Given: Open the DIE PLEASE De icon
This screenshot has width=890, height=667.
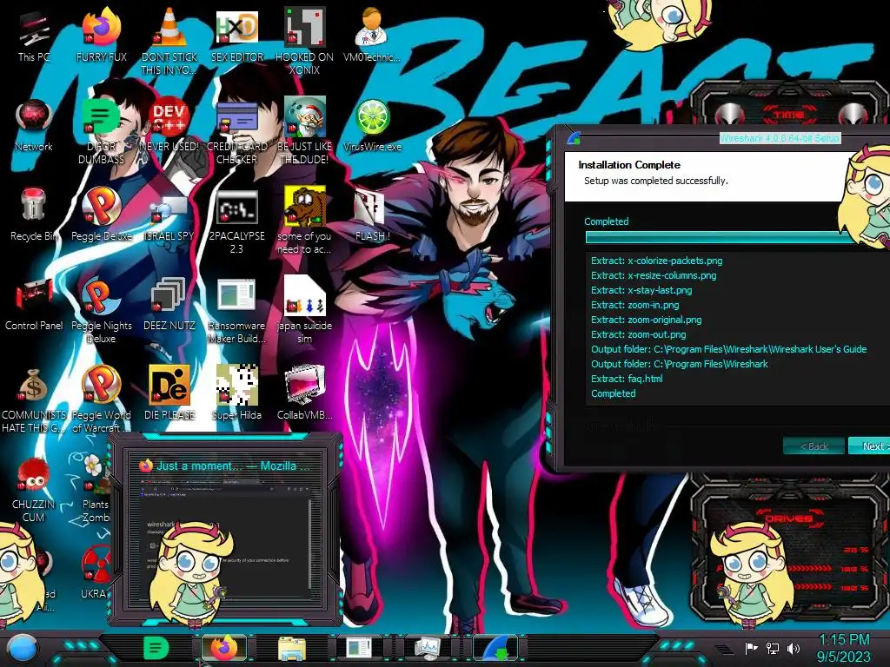Looking at the screenshot, I should tap(169, 394).
